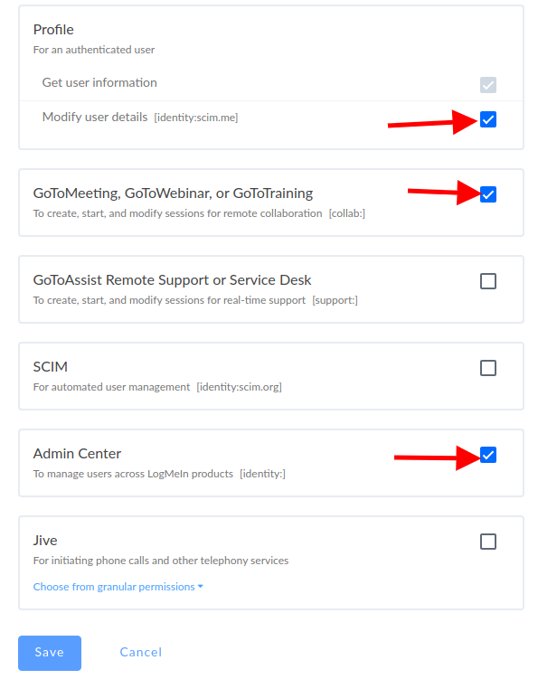Click the GoToMeeting, GoToWebinar heading text
Screen dimensions: 538x679
tap(173, 193)
